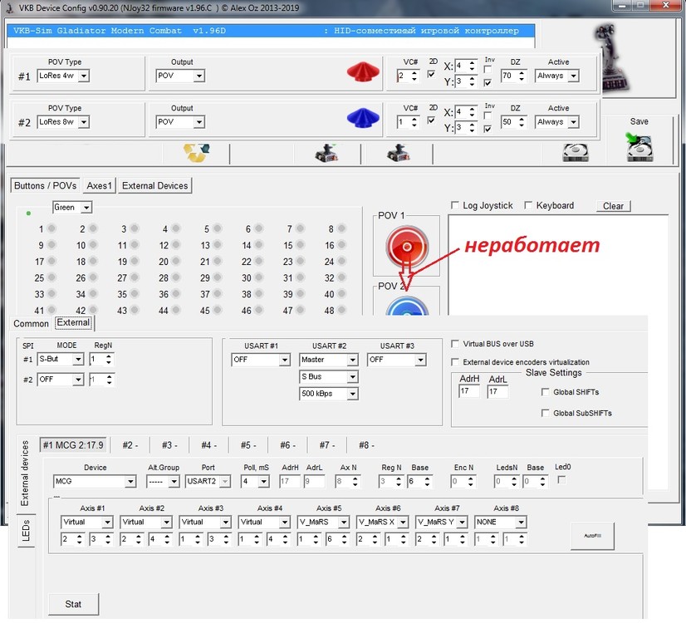
Task: Click the button 39 indicator LED
Action: pos(301,293)
